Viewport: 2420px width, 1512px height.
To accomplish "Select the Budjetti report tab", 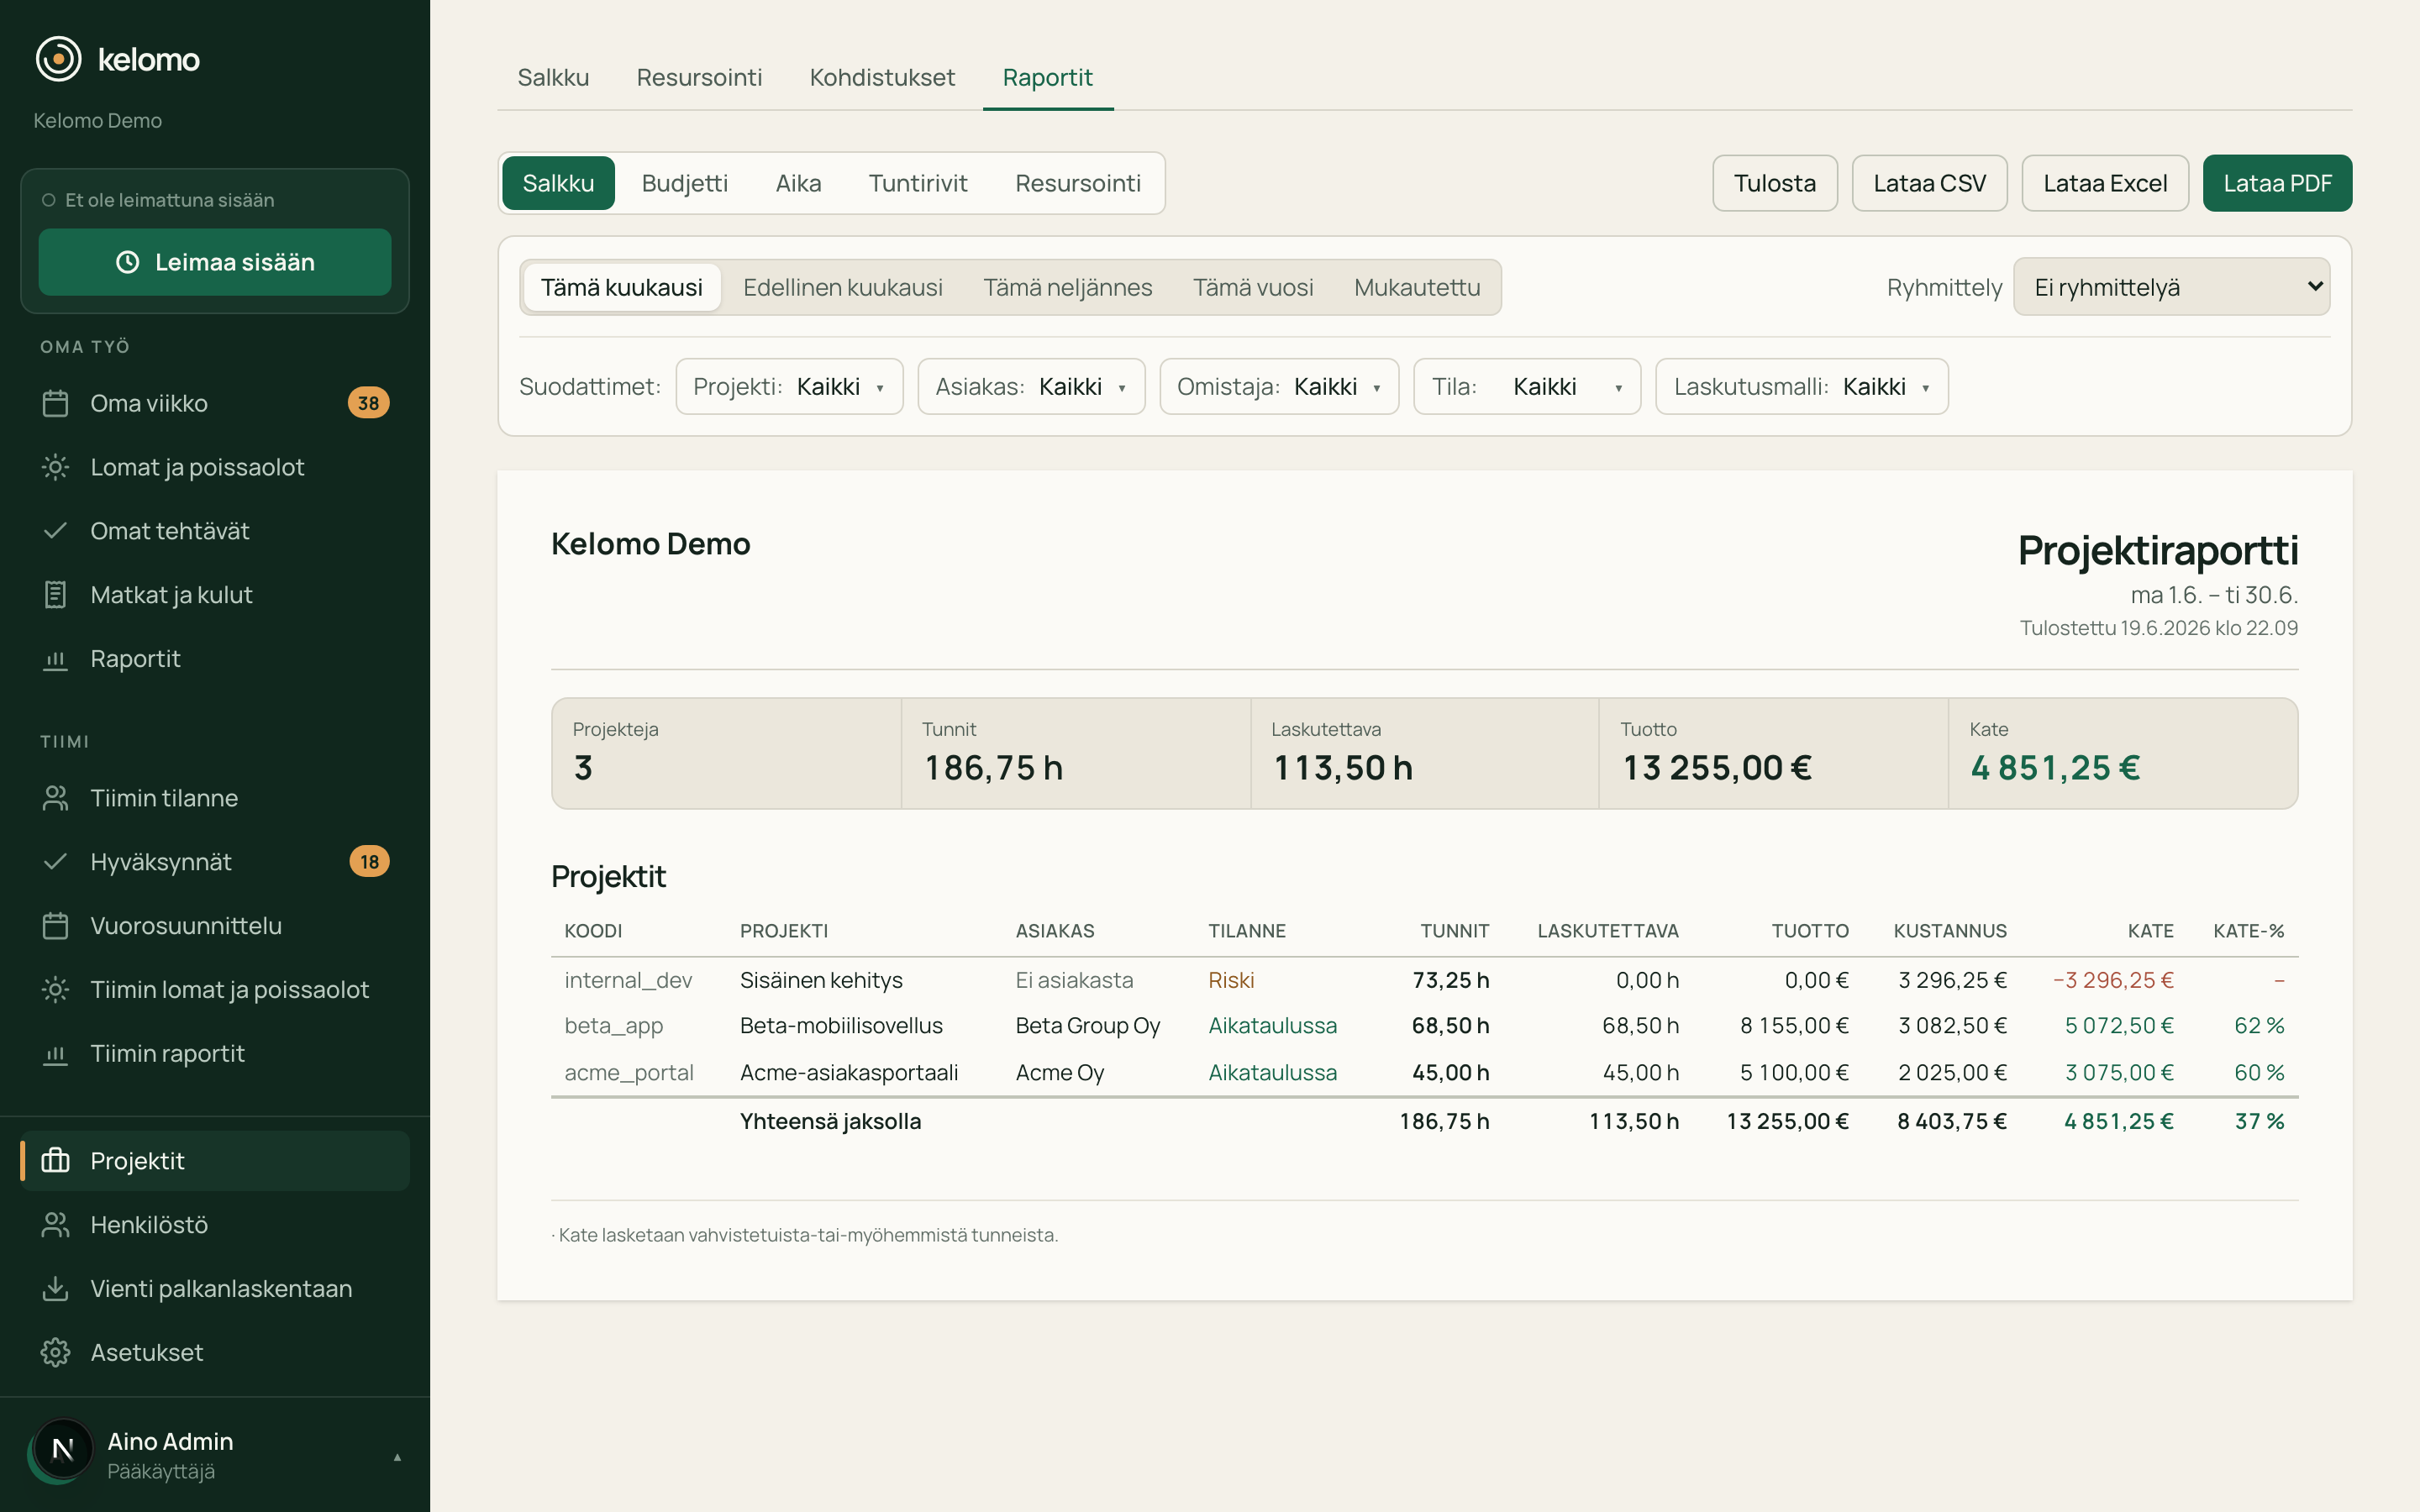I will tap(684, 183).
